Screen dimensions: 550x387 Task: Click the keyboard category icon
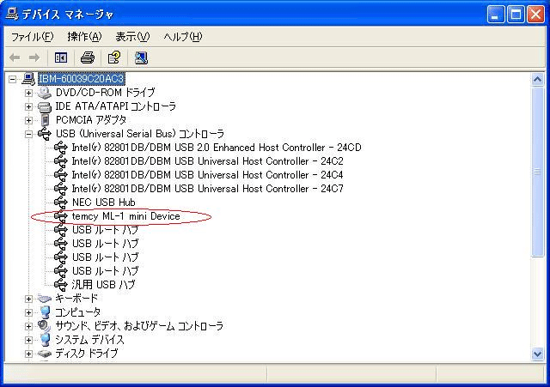(x=45, y=299)
